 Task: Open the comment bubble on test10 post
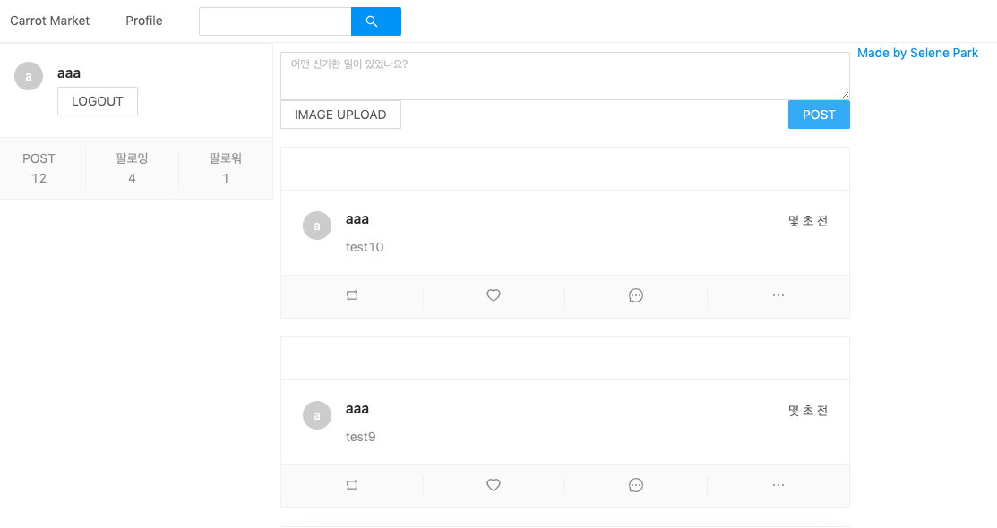tap(635, 295)
